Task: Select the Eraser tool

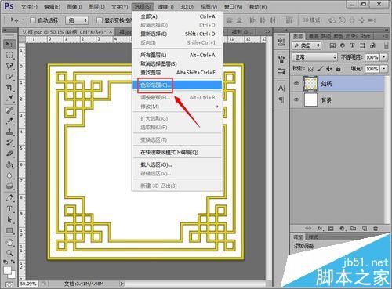Action: (9, 154)
